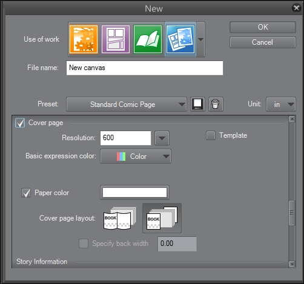Open the Unit dropdown showing in
This screenshot has height=284, width=304.
[x=281, y=105]
